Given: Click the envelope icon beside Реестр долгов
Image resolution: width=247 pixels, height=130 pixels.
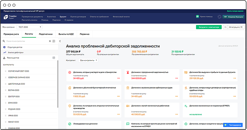Looking at the screenshot, I should coord(54,58).
